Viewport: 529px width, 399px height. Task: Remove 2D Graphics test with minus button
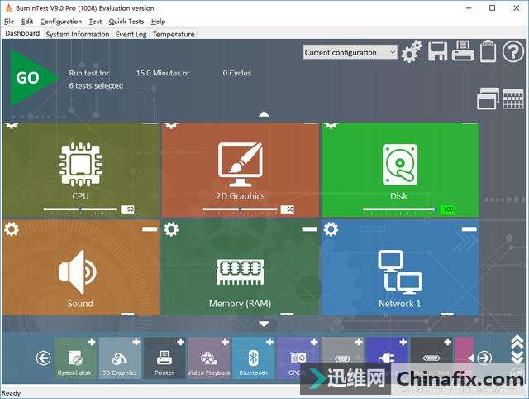coord(309,123)
